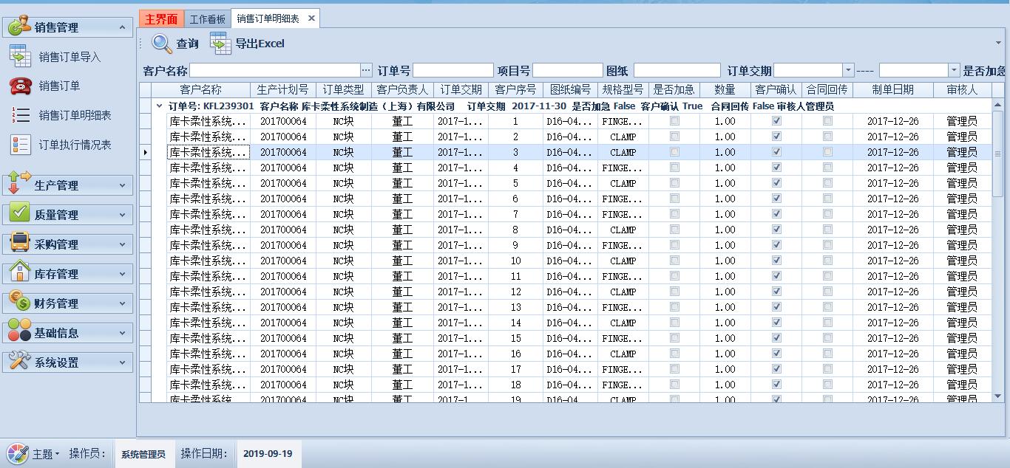This screenshot has height=468, width=1010.
Task: Expand the 库存管理 sidebar group
Action: pyautogui.click(x=122, y=274)
